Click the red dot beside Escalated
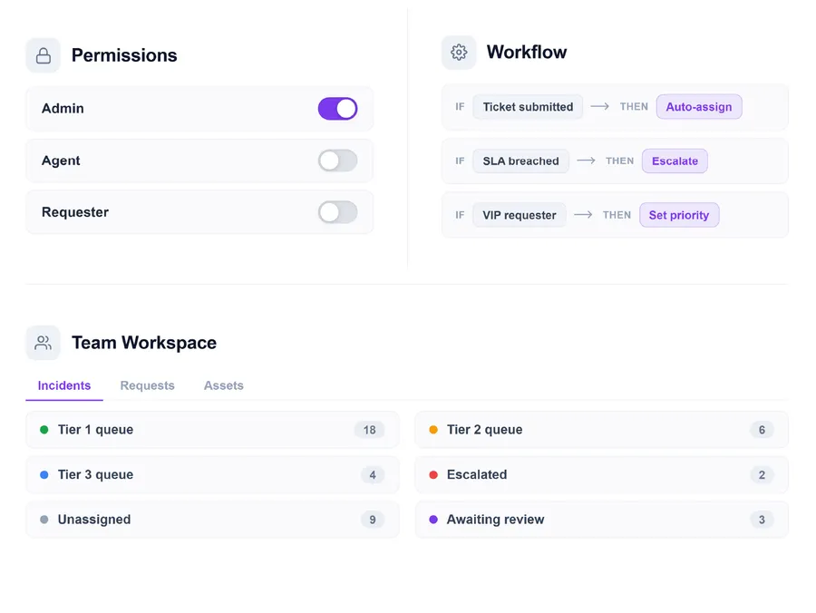 click(x=433, y=474)
